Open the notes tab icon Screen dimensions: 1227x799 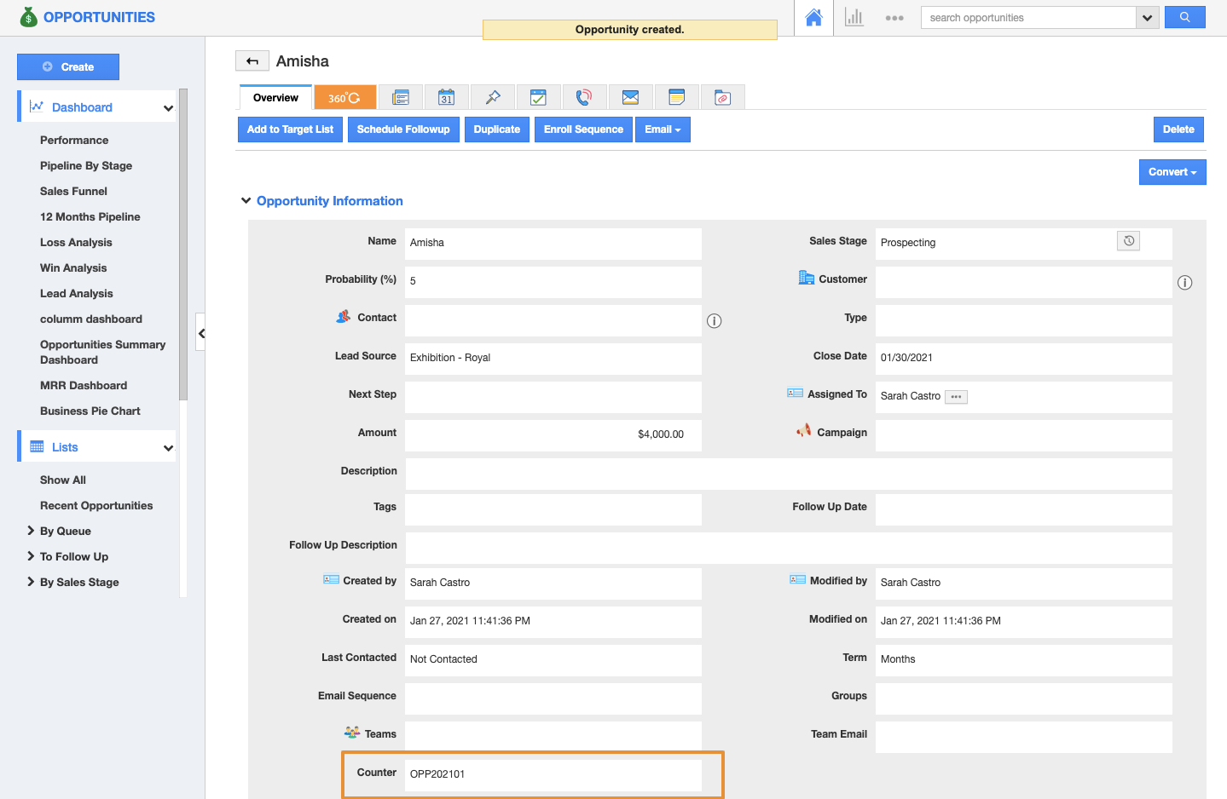676,98
